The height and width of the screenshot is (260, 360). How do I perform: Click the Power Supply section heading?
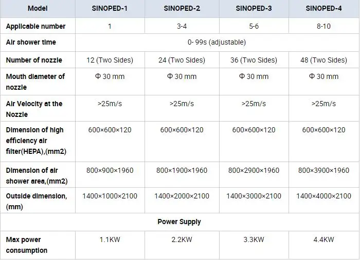coord(179,222)
